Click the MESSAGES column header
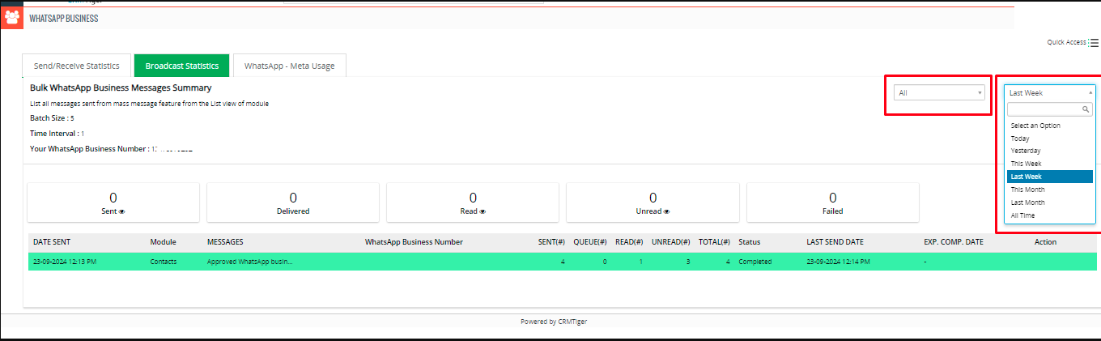Viewport: 1101px width, 341px height. point(225,242)
